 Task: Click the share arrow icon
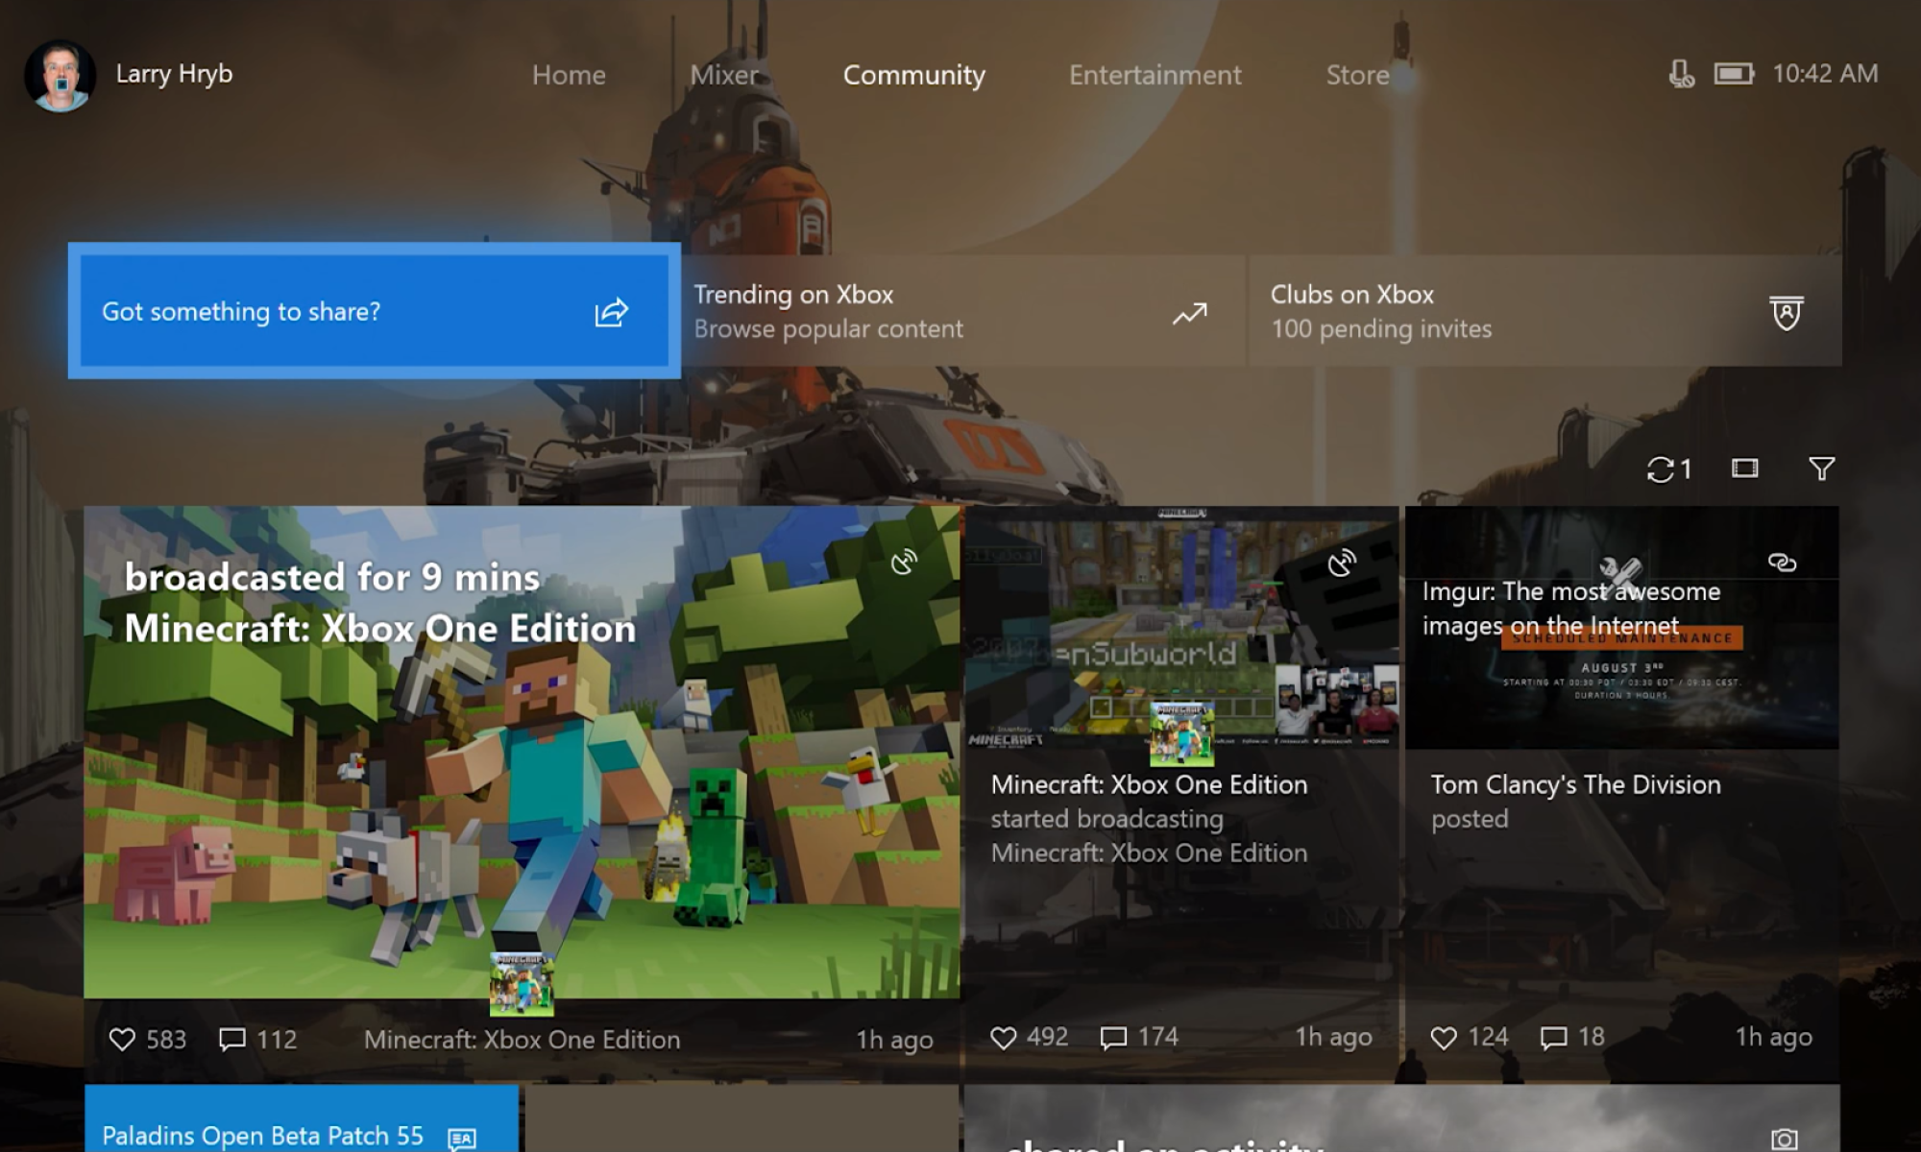click(x=611, y=312)
